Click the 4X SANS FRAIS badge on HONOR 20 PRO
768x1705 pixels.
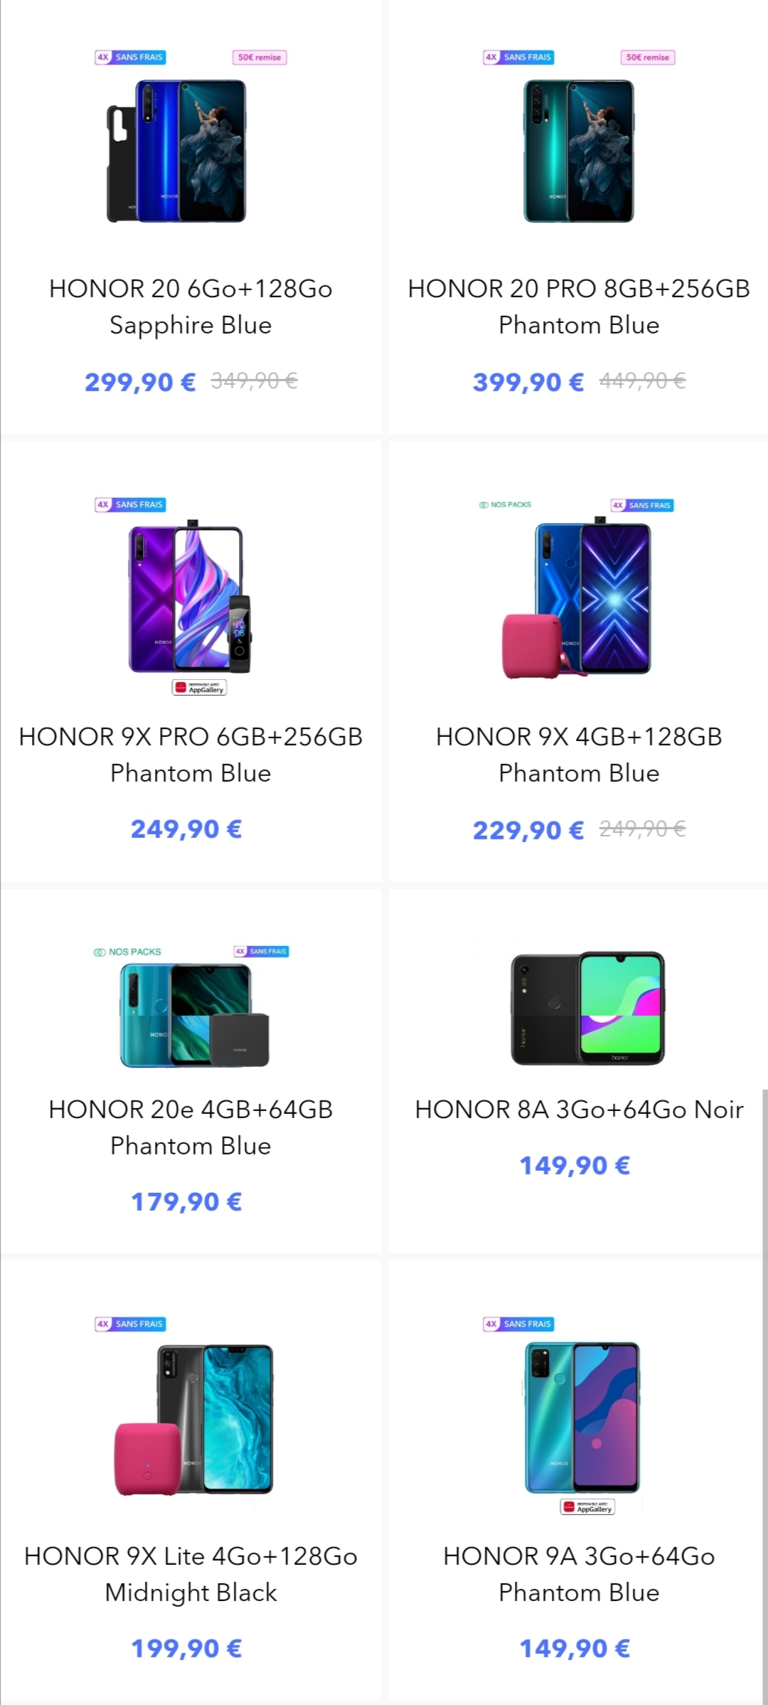[x=518, y=58]
